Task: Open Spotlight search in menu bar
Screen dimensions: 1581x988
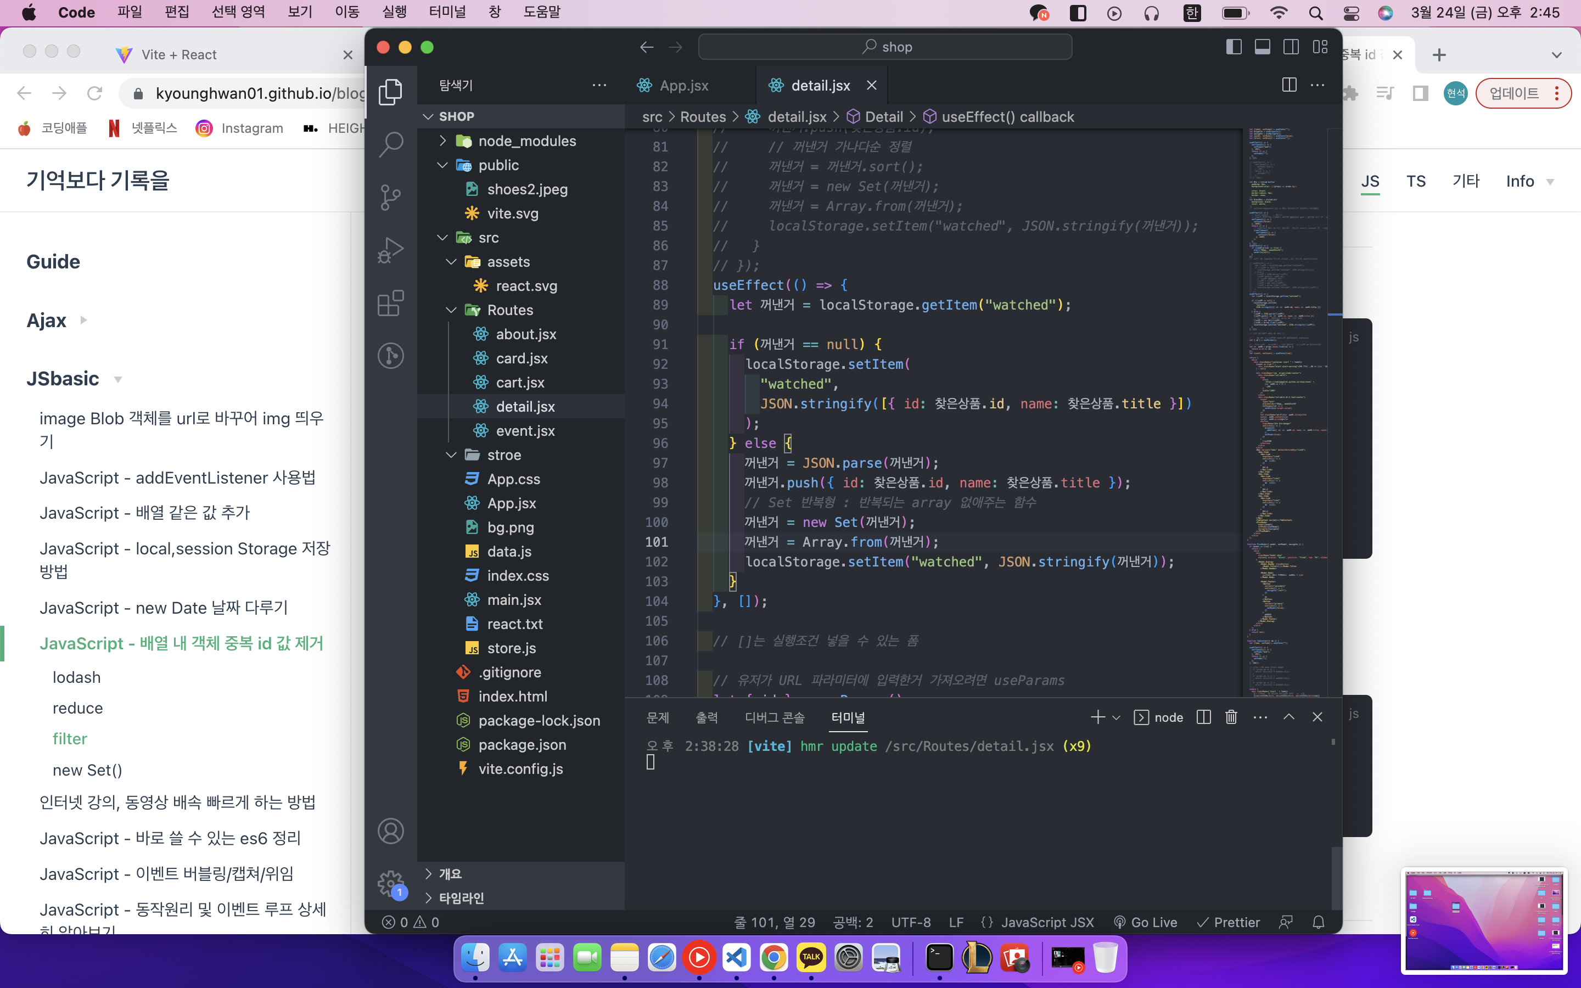Action: (x=1316, y=13)
